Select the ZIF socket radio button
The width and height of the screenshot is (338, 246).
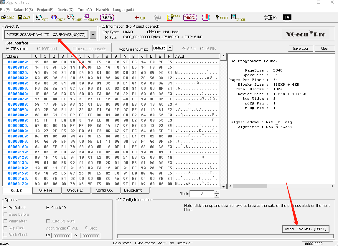point(8,49)
